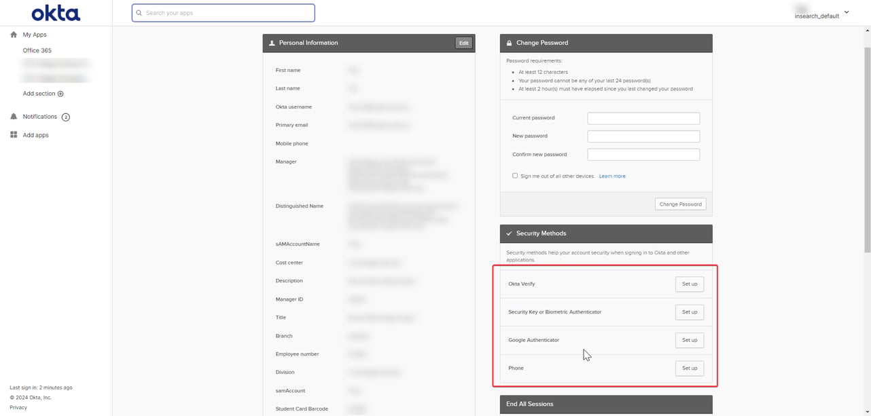The width and height of the screenshot is (871, 416).
Task: Focus the Search your apps field
Action: coord(224,13)
